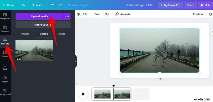Open the Background sidebar panel

[x=5, y=92]
